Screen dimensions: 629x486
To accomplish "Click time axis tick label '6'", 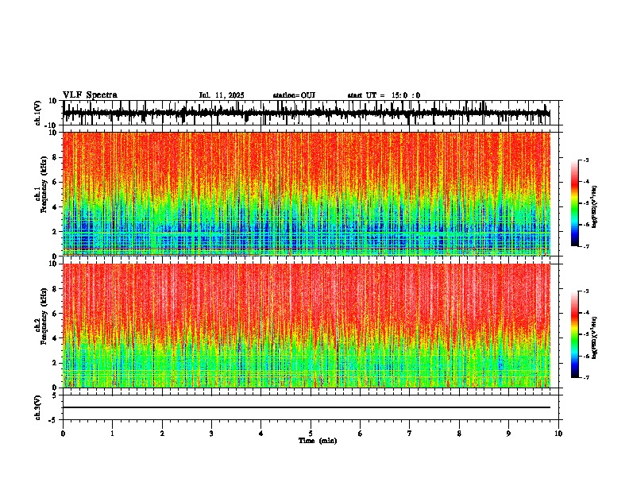I will (x=361, y=434).
